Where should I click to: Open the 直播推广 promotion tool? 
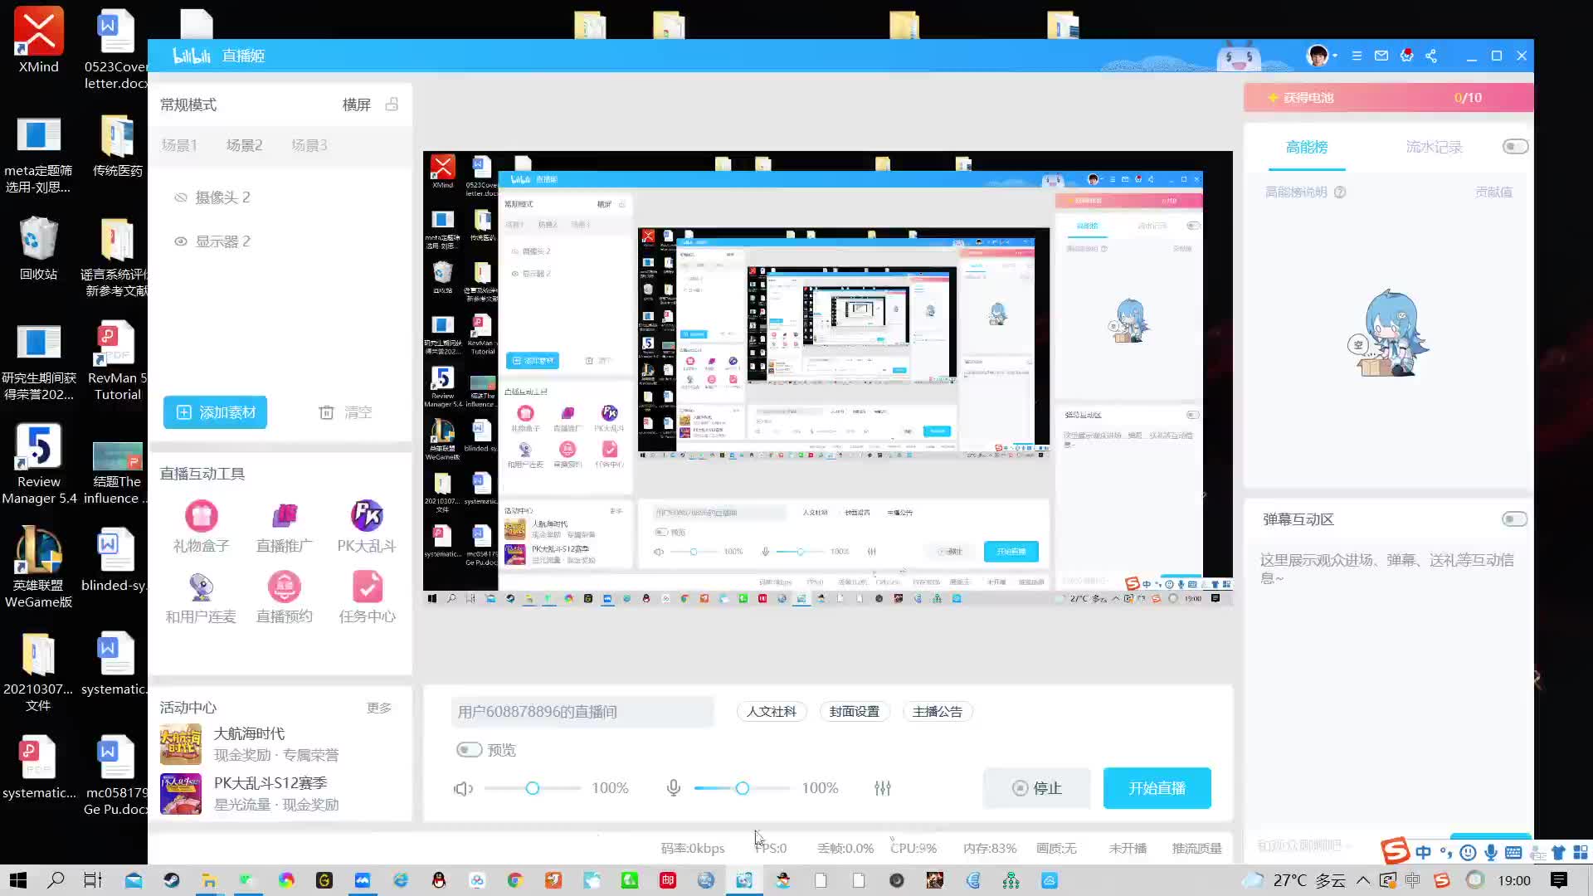pyautogui.click(x=284, y=526)
